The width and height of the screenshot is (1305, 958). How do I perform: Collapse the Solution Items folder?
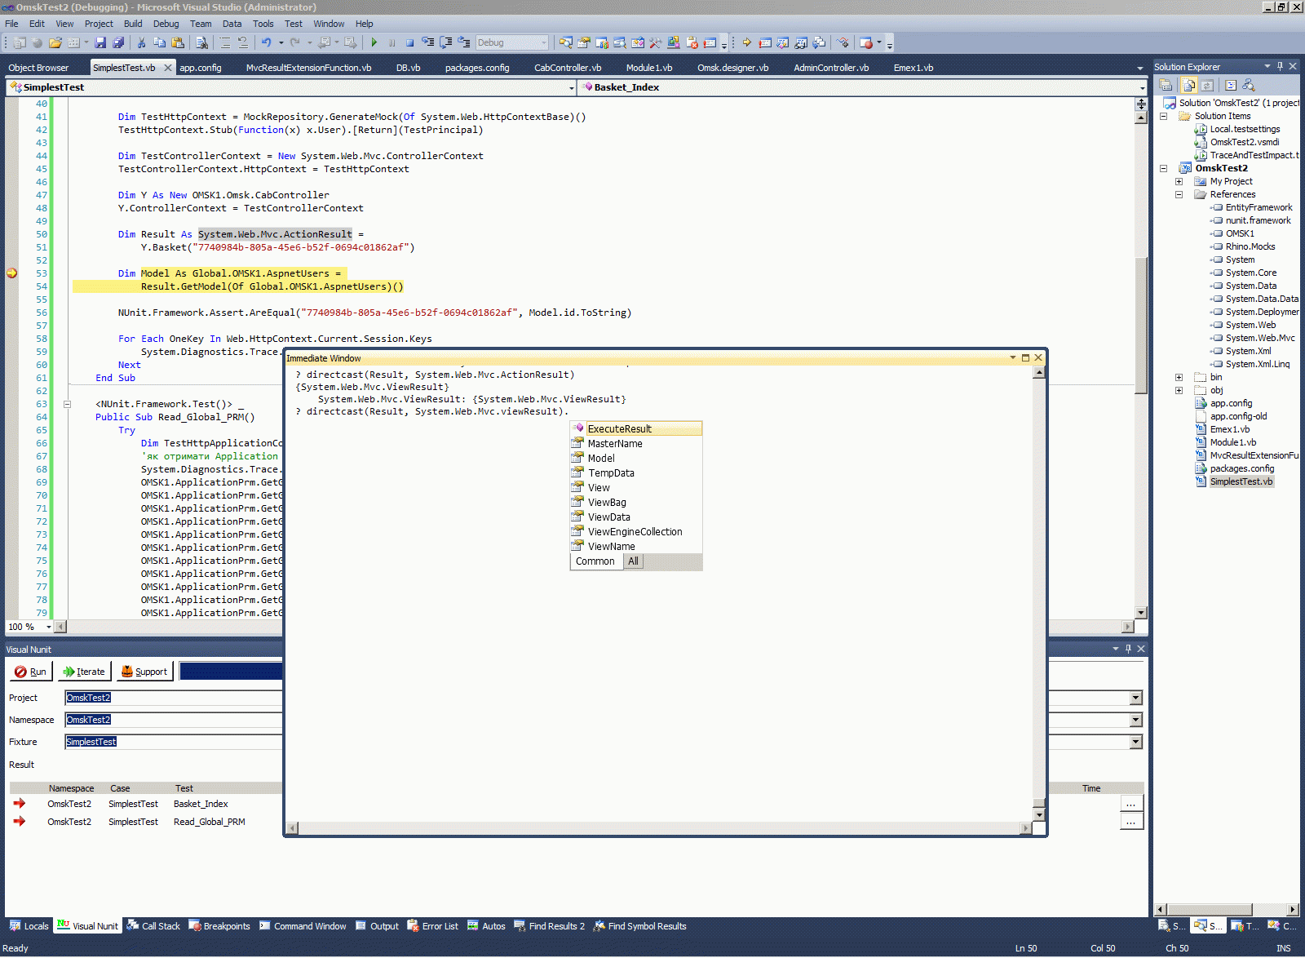[1164, 116]
